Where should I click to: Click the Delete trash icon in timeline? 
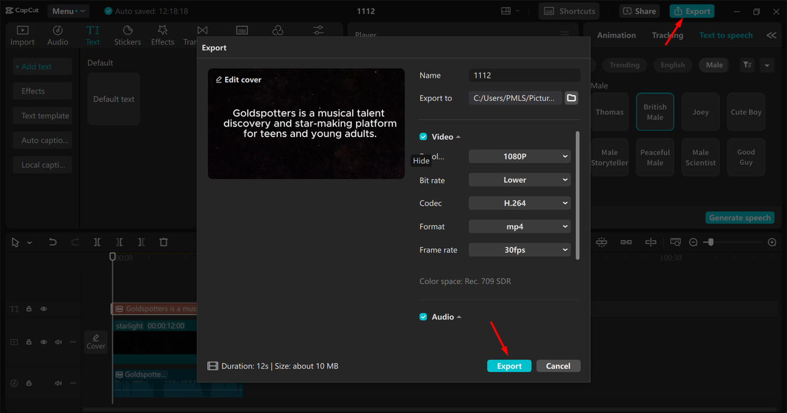164,242
